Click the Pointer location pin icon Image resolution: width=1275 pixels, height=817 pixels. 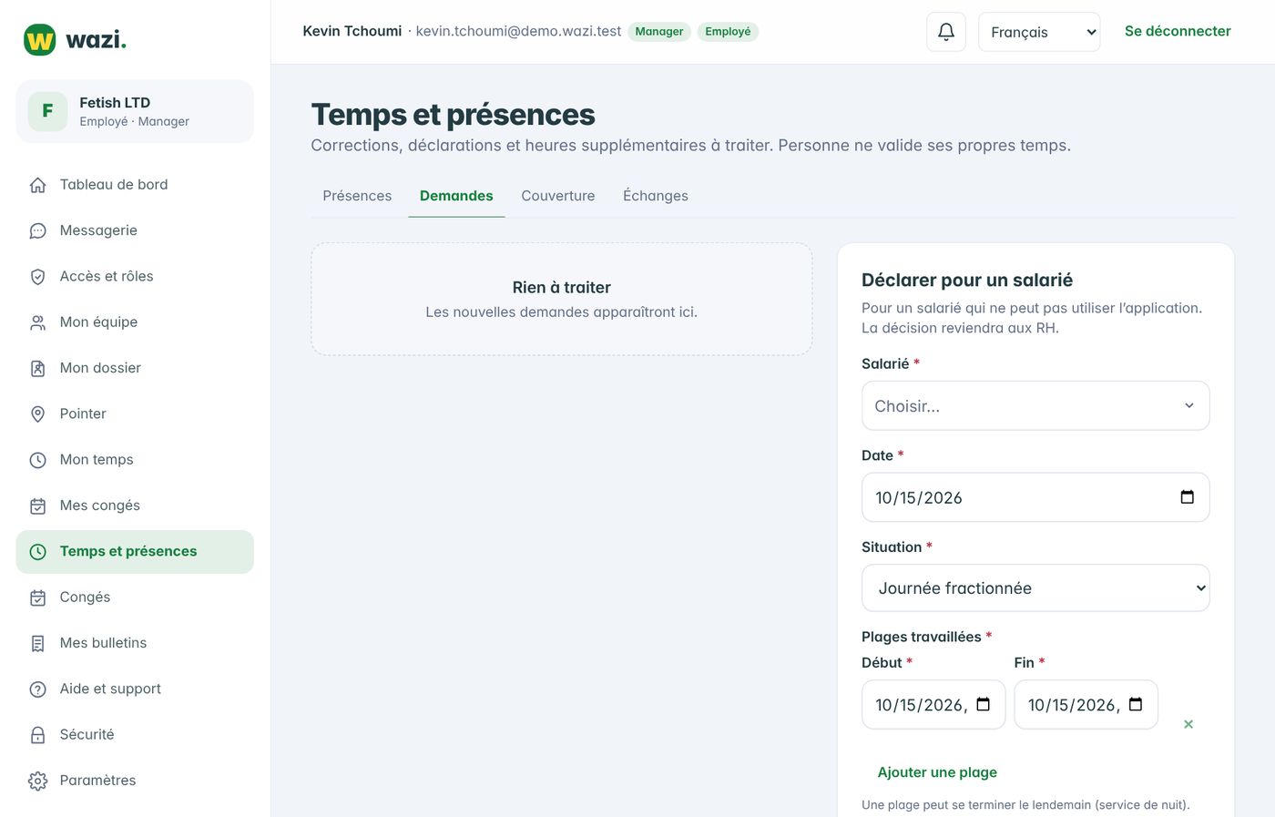click(37, 414)
